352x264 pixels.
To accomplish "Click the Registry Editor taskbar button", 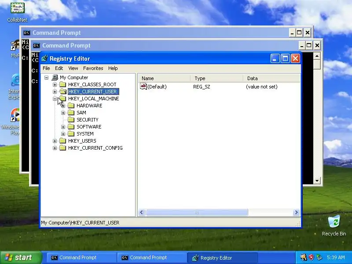I will tap(223, 257).
